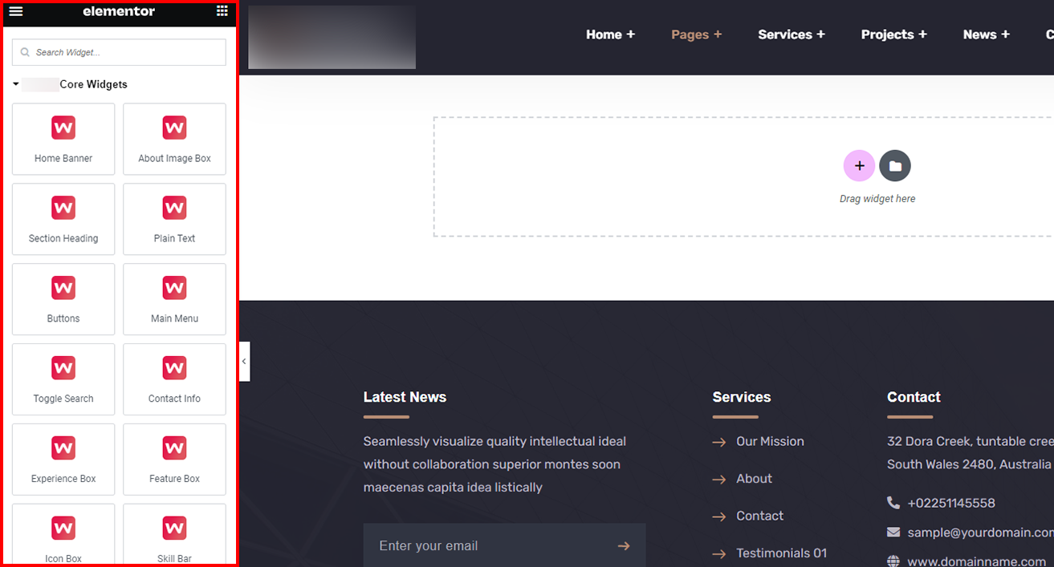Screen dimensions: 1054x567
Task: Open the Testimonials 01 footer link
Action: 781,553
